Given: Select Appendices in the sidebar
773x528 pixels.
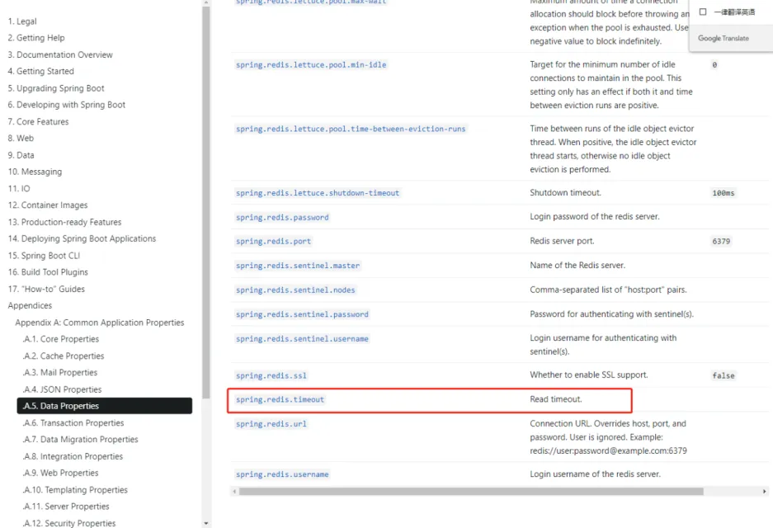Looking at the screenshot, I should pos(30,305).
